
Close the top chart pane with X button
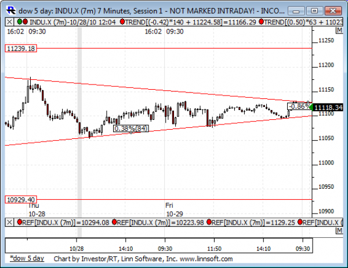click(9, 22)
